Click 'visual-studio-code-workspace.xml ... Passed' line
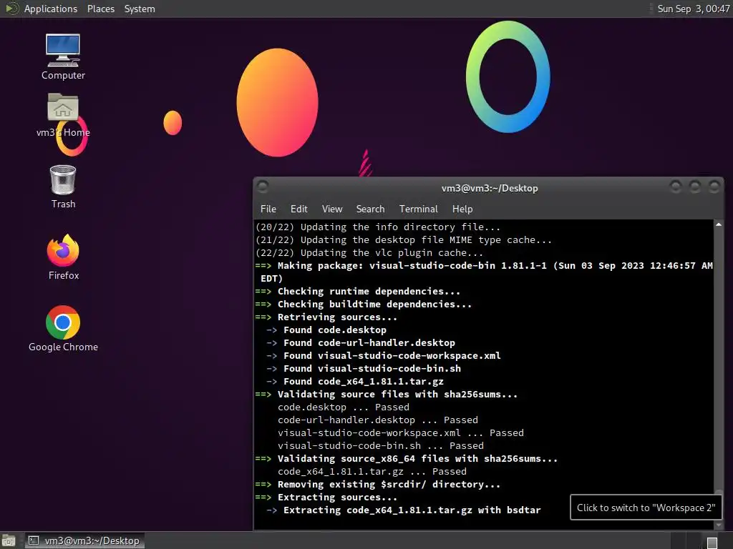 coord(401,432)
